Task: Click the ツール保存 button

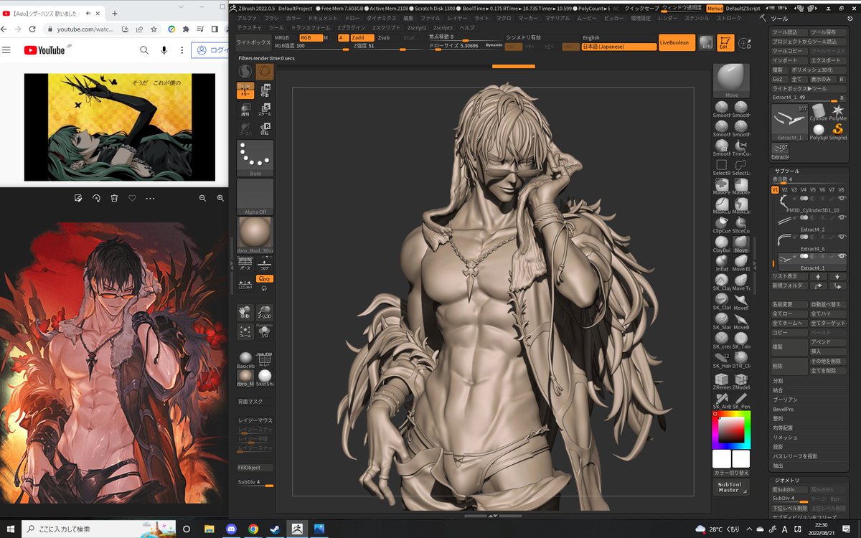Action: coord(827,32)
